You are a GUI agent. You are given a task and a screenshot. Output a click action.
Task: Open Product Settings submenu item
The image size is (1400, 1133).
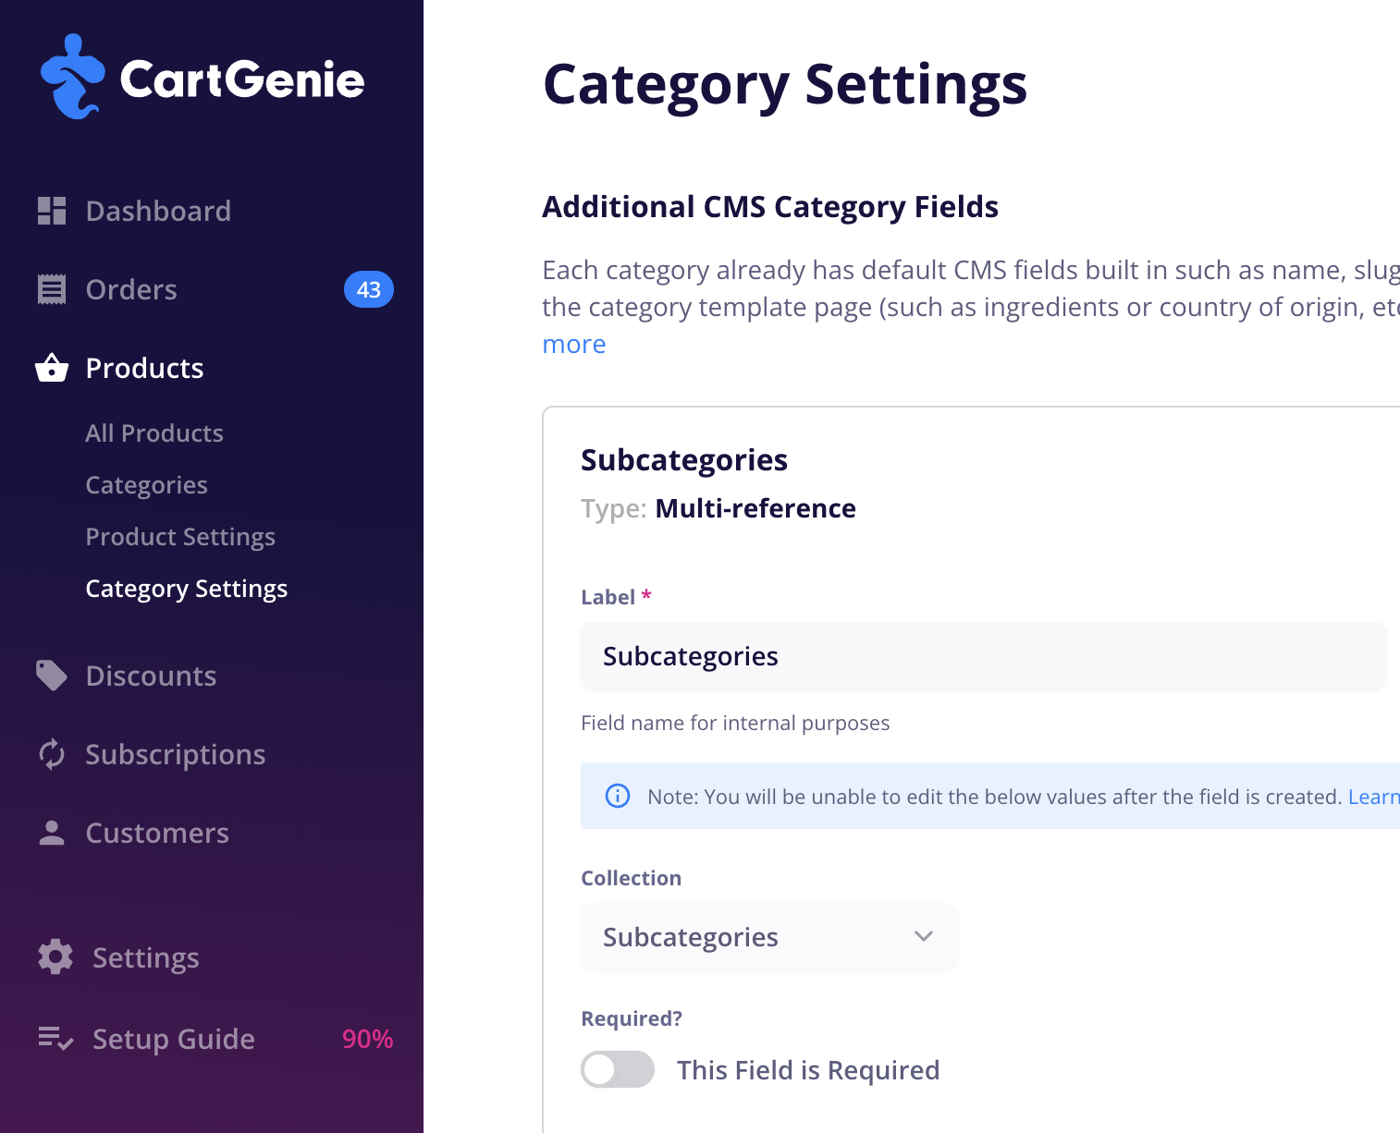[x=180, y=537]
